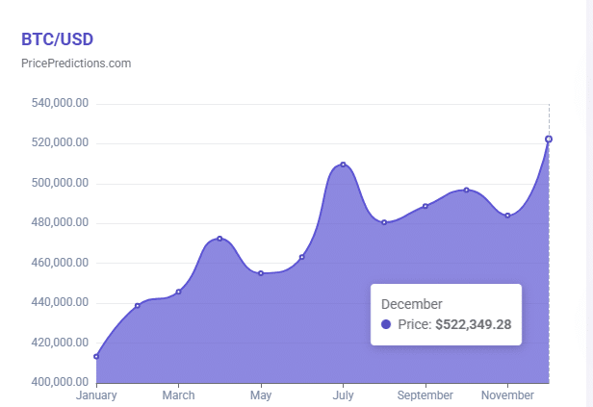Click the July peak data point
This screenshot has width=593, height=407.
343,165
